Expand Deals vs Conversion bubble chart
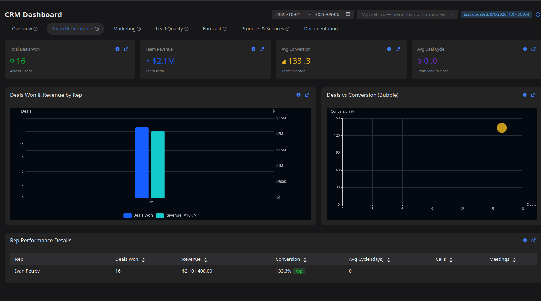This screenshot has width=541, height=301. tap(533, 95)
